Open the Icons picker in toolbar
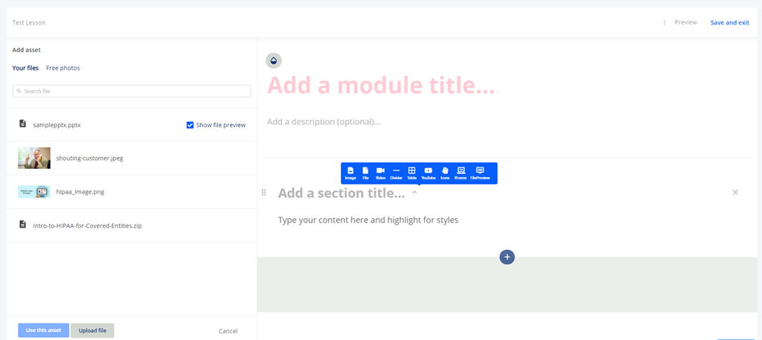 [x=445, y=173]
